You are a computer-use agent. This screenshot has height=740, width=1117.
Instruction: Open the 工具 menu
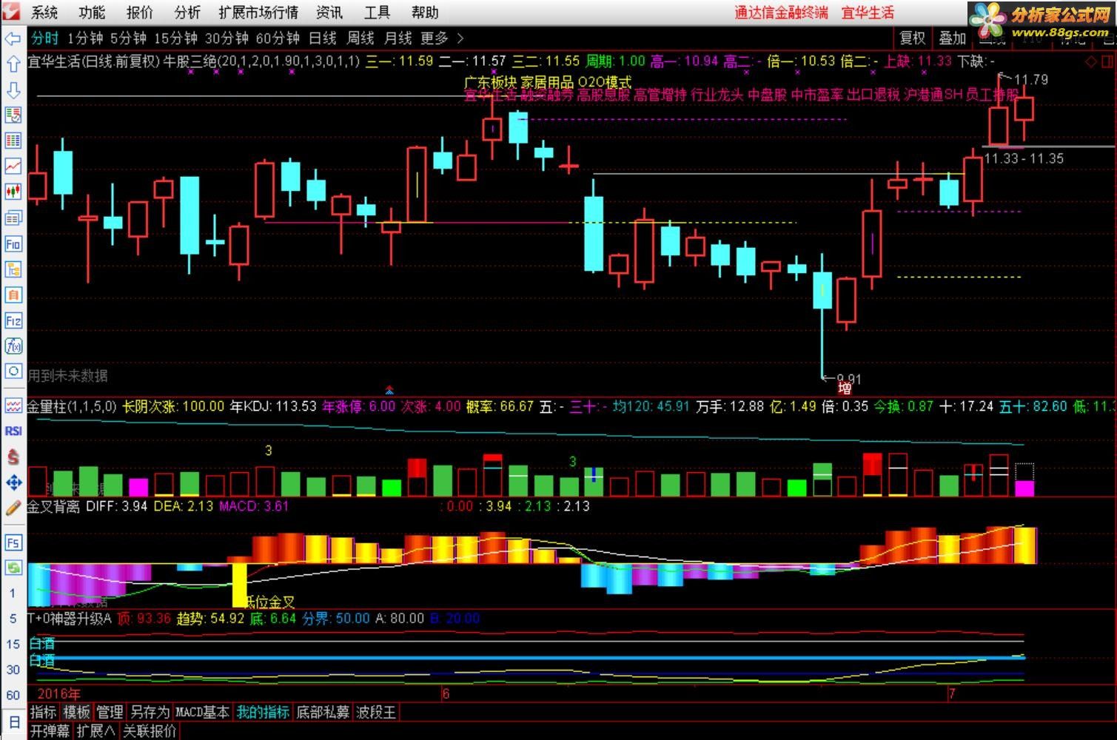[x=377, y=13]
